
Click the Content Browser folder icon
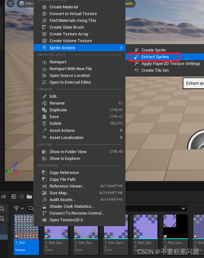click(29, 197)
